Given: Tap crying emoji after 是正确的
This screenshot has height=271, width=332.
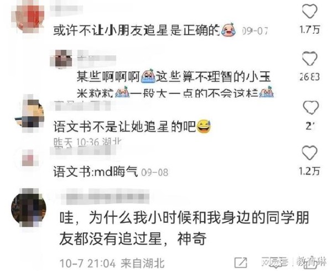Looking at the screenshot, I should tap(228, 30).
